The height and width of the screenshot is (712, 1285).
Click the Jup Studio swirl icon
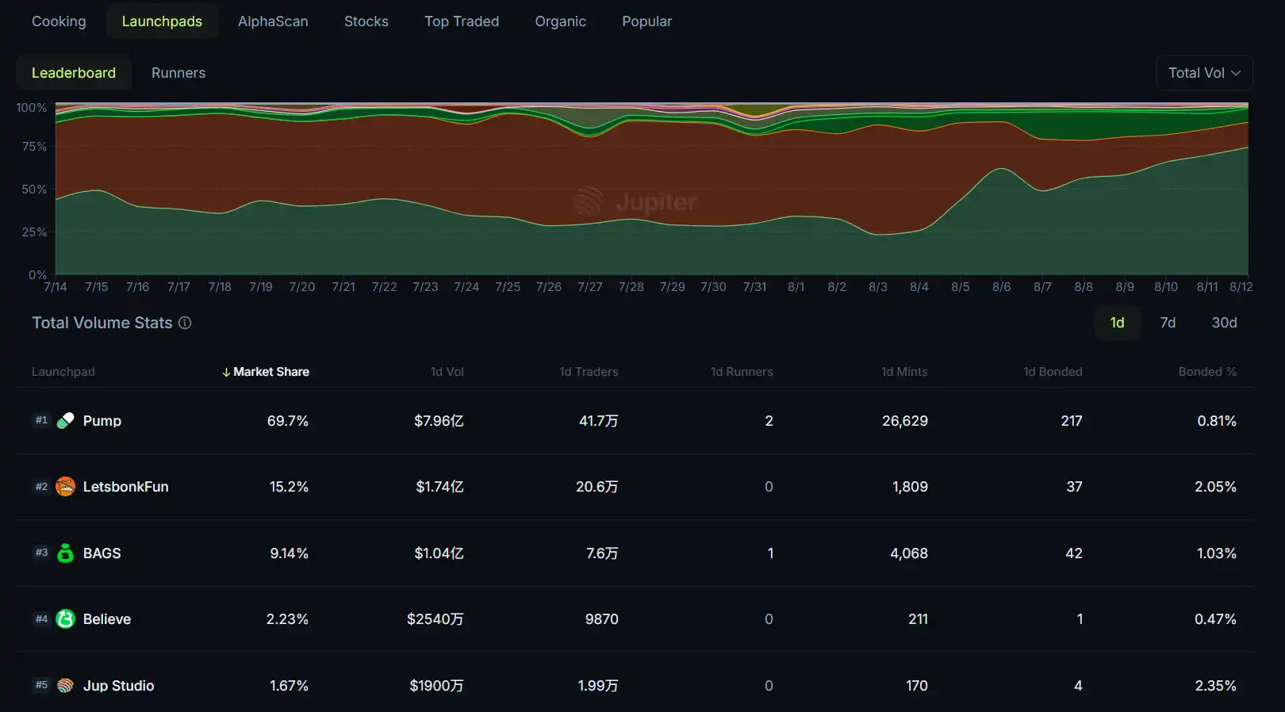click(x=66, y=685)
